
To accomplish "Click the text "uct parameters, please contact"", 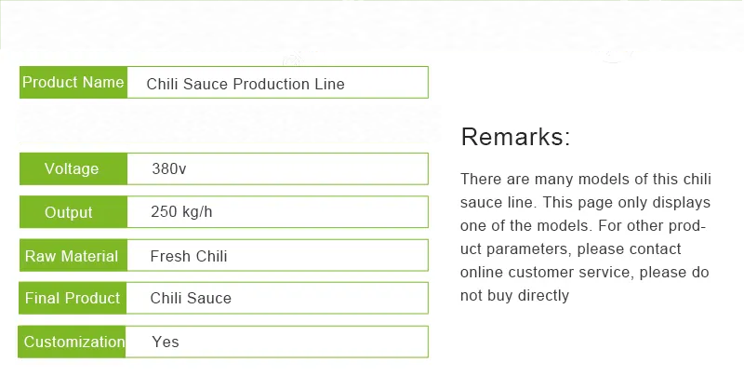I will pos(570,249).
